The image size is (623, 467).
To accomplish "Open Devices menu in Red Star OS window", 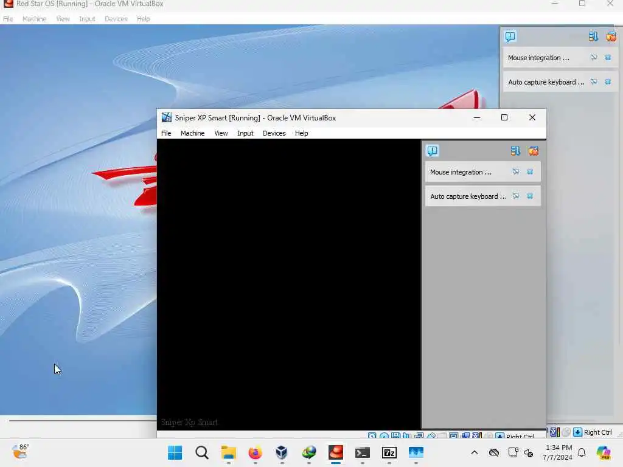I will pyautogui.click(x=116, y=19).
